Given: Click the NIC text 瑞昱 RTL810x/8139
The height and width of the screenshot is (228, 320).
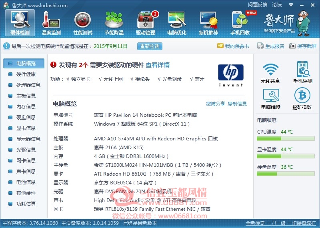Looking at the screenshot, I should (x=152, y=209).
